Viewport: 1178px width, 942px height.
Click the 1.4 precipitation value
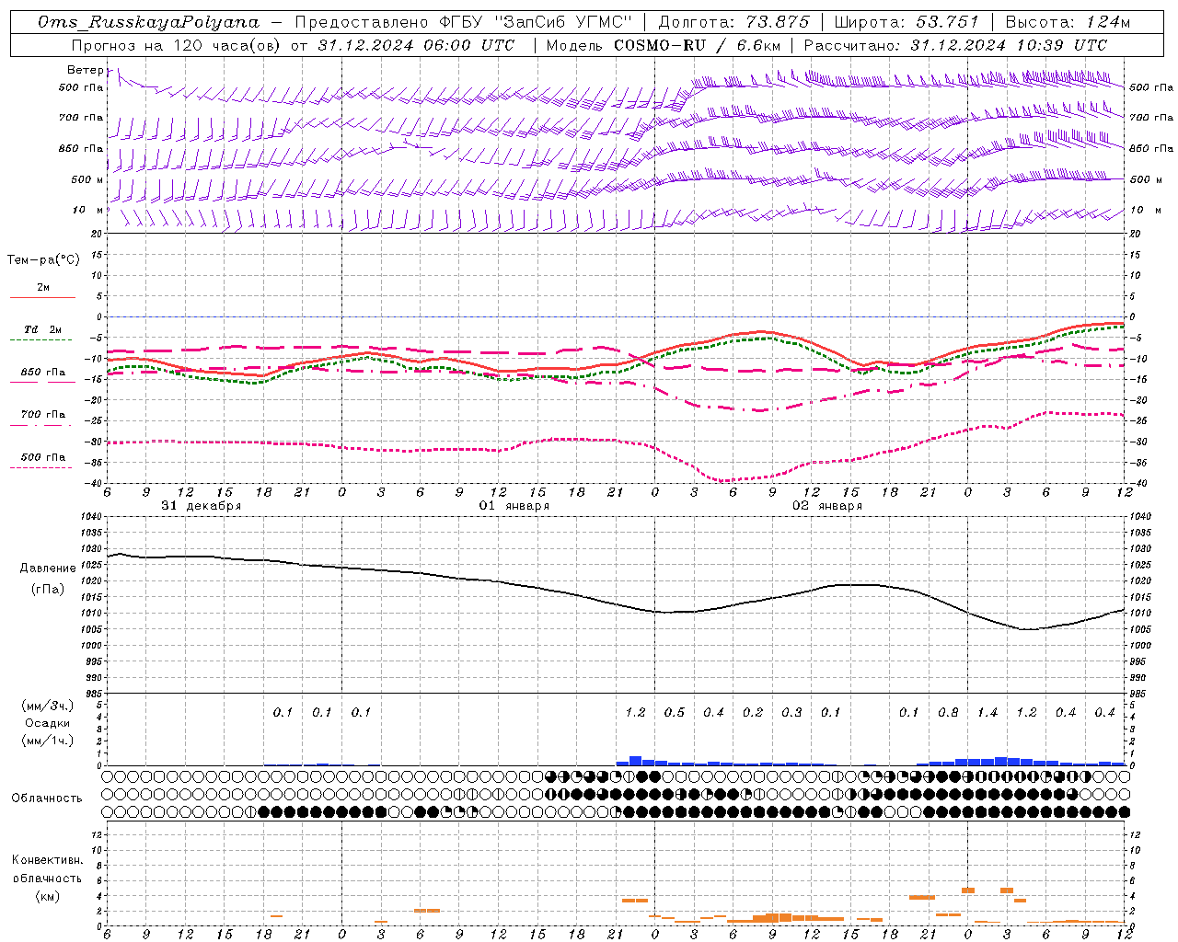point(987,713)
